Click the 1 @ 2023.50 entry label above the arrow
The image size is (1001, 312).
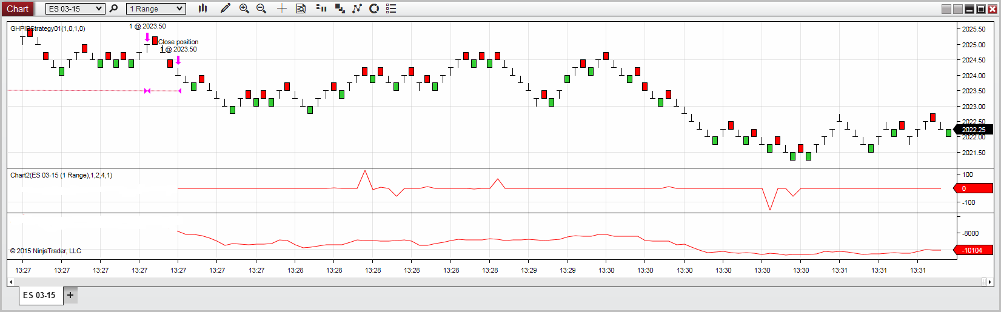(x=147, y=26)
